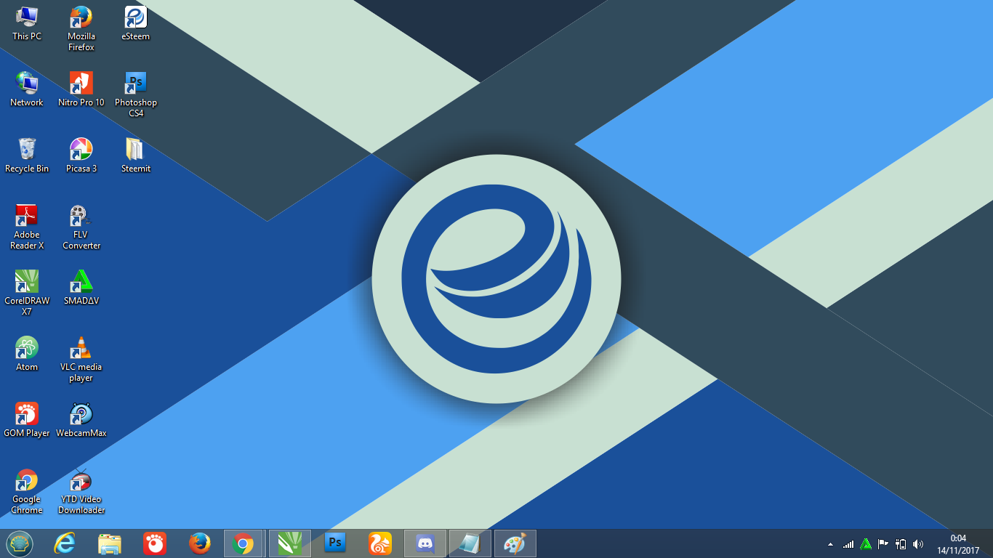The image size is (993, 558).
Task: Select the This PC desktop icon
Action: coord(27,23)
